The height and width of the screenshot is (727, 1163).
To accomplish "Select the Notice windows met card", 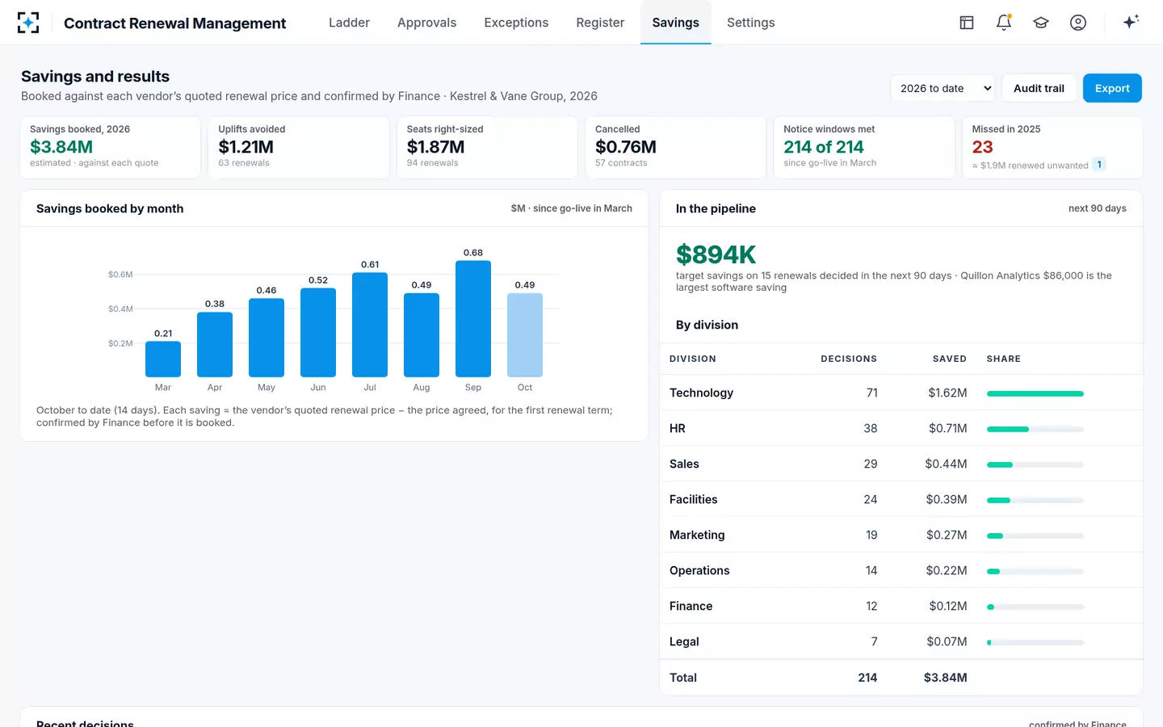I will [864, 147].
